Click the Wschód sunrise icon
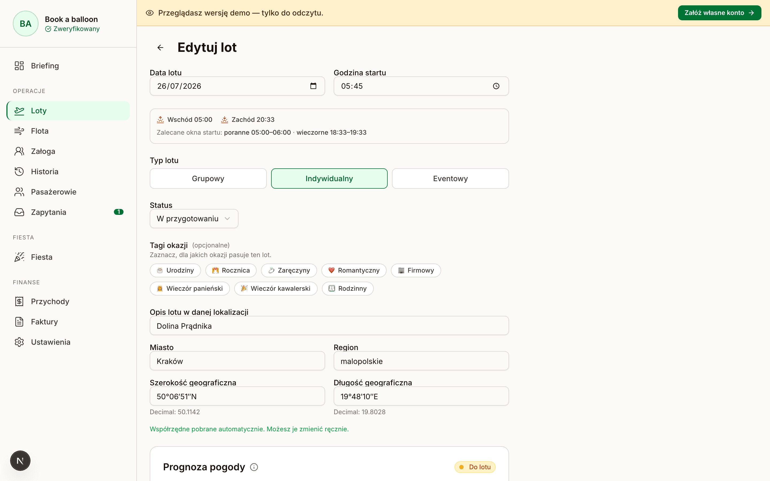 [x=160, y=120]
